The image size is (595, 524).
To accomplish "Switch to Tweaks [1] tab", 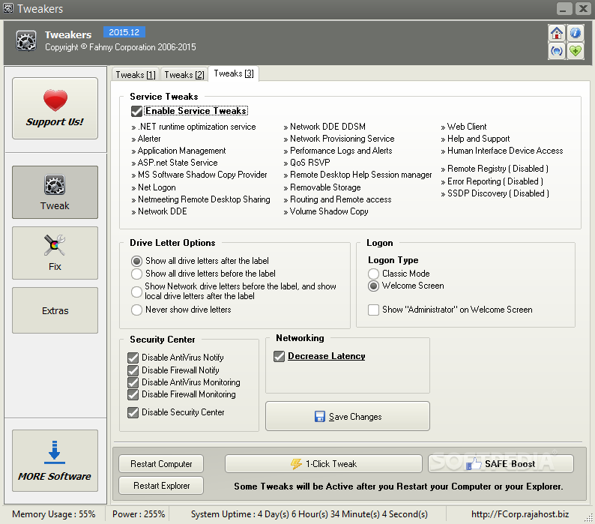I will coord(136,74).
